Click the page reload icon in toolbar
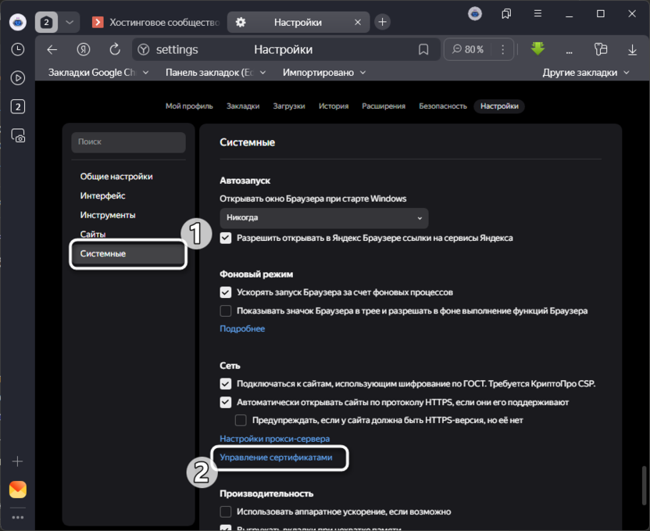This screenshot has width=650, height=531. [114, 48]
